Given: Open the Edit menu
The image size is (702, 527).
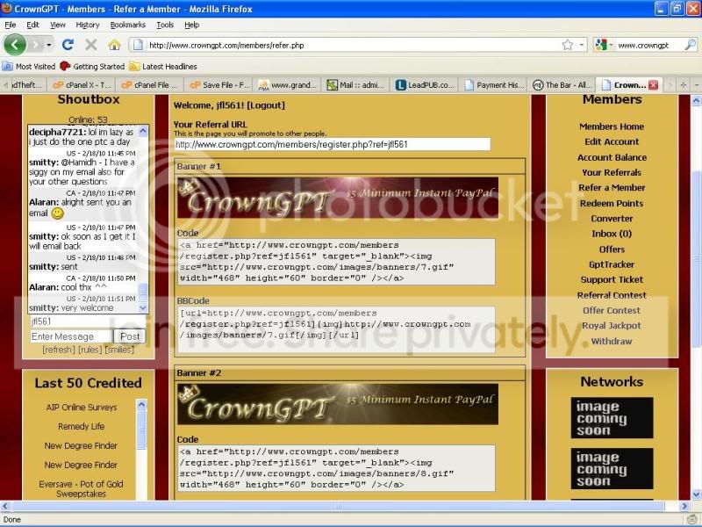Looking at the screenshot, I should pos(32,25).
